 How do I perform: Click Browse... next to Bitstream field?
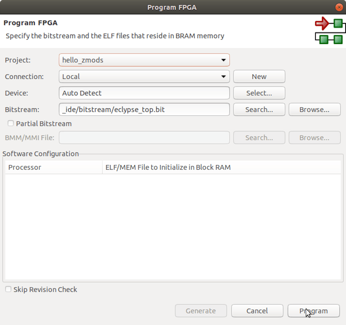[x=314, y=109]
